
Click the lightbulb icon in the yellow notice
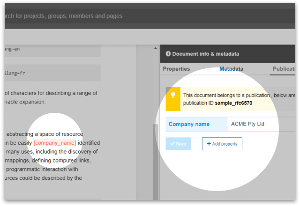click(x=172, y=95)
